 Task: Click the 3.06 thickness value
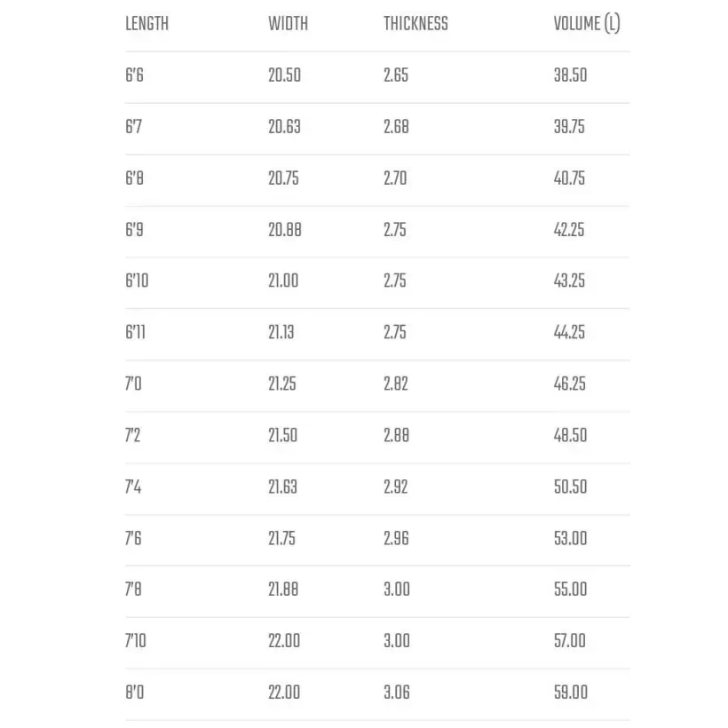point(397,692)
